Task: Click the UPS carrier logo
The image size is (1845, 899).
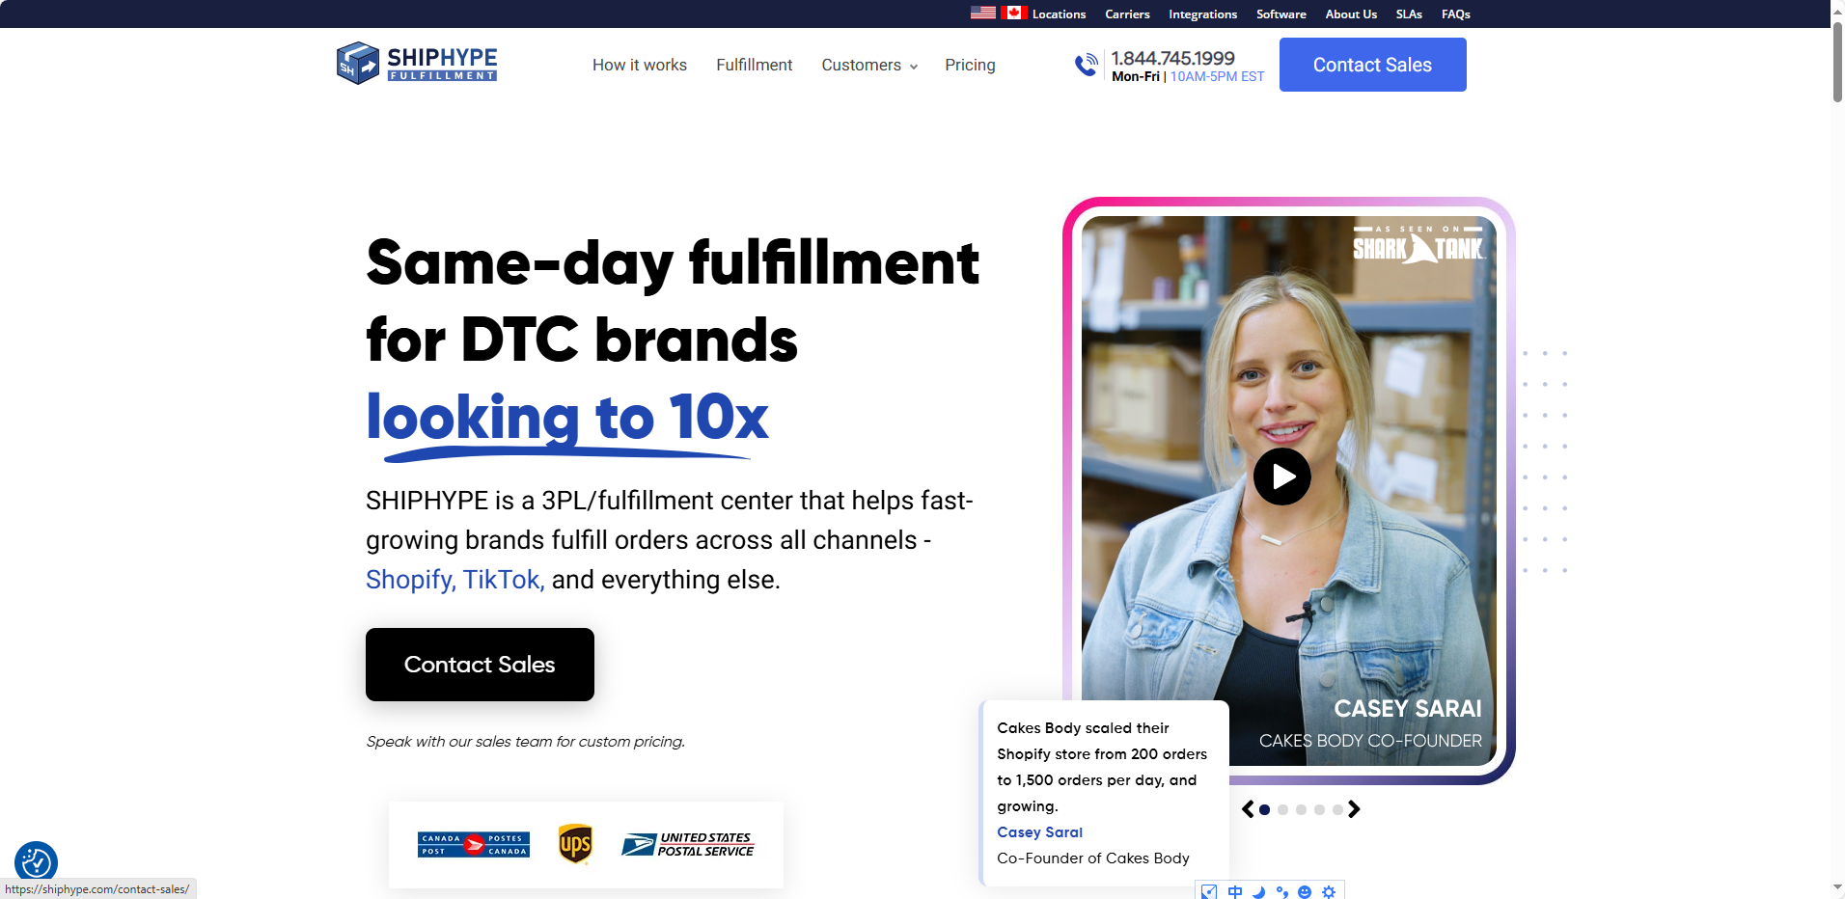Action: tap(575, 844)
